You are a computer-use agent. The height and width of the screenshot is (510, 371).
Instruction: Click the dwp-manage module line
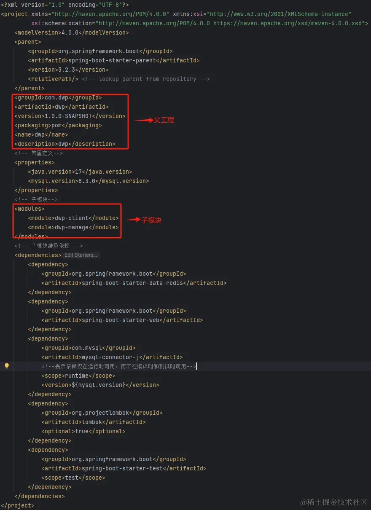tap(73, 227)
